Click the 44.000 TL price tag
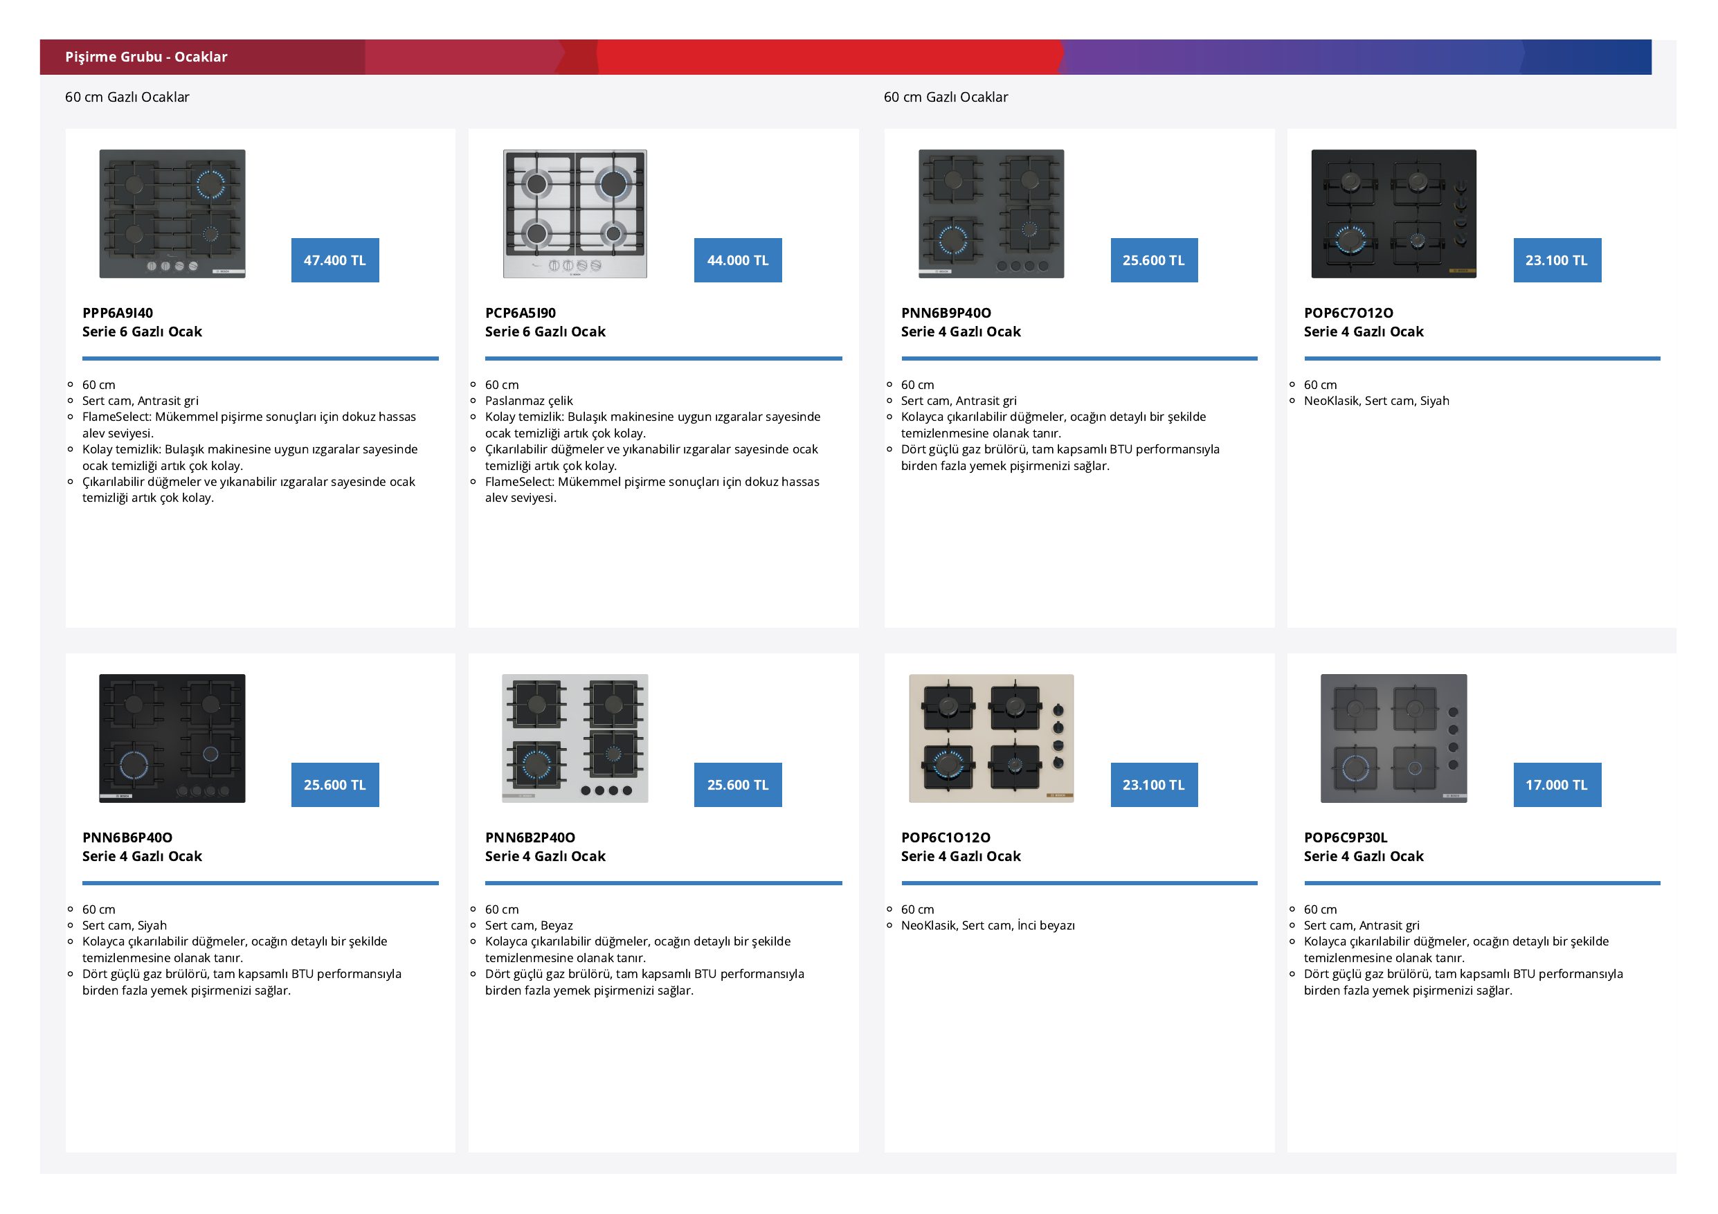This screenshot has width=1718, height=1214. 738,260
